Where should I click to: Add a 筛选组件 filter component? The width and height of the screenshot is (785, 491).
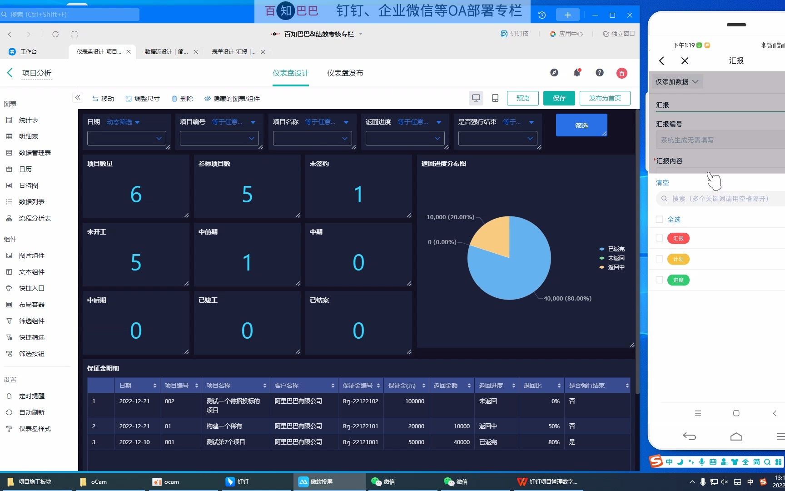32,321
